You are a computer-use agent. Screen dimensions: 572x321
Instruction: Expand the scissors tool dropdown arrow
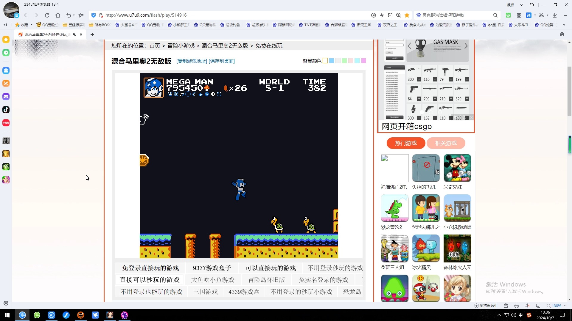coord(548,15)
